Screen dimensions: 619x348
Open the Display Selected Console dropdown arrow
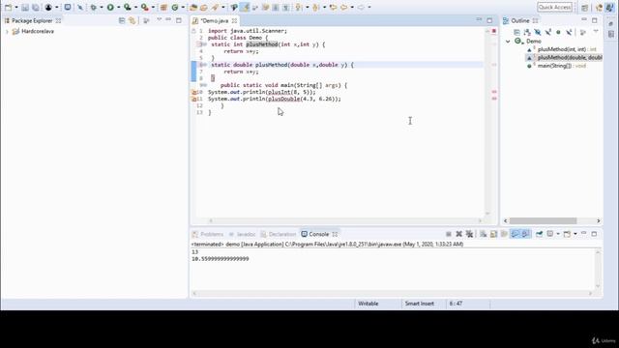pos(558,234)
